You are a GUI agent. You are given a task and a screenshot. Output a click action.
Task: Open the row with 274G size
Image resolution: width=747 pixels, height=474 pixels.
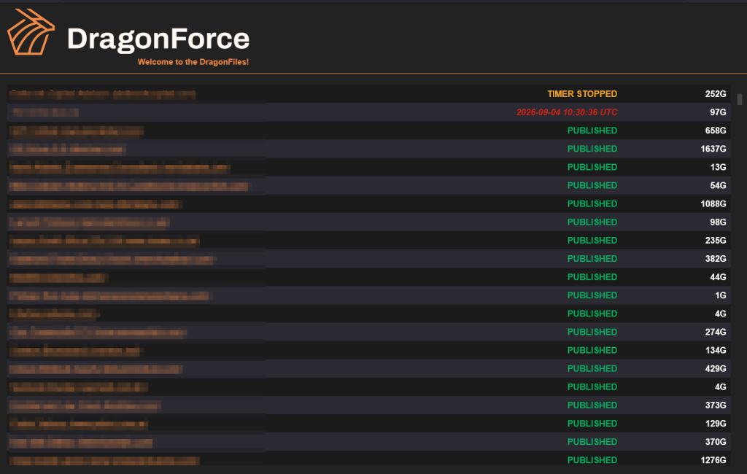click(368, 332)
